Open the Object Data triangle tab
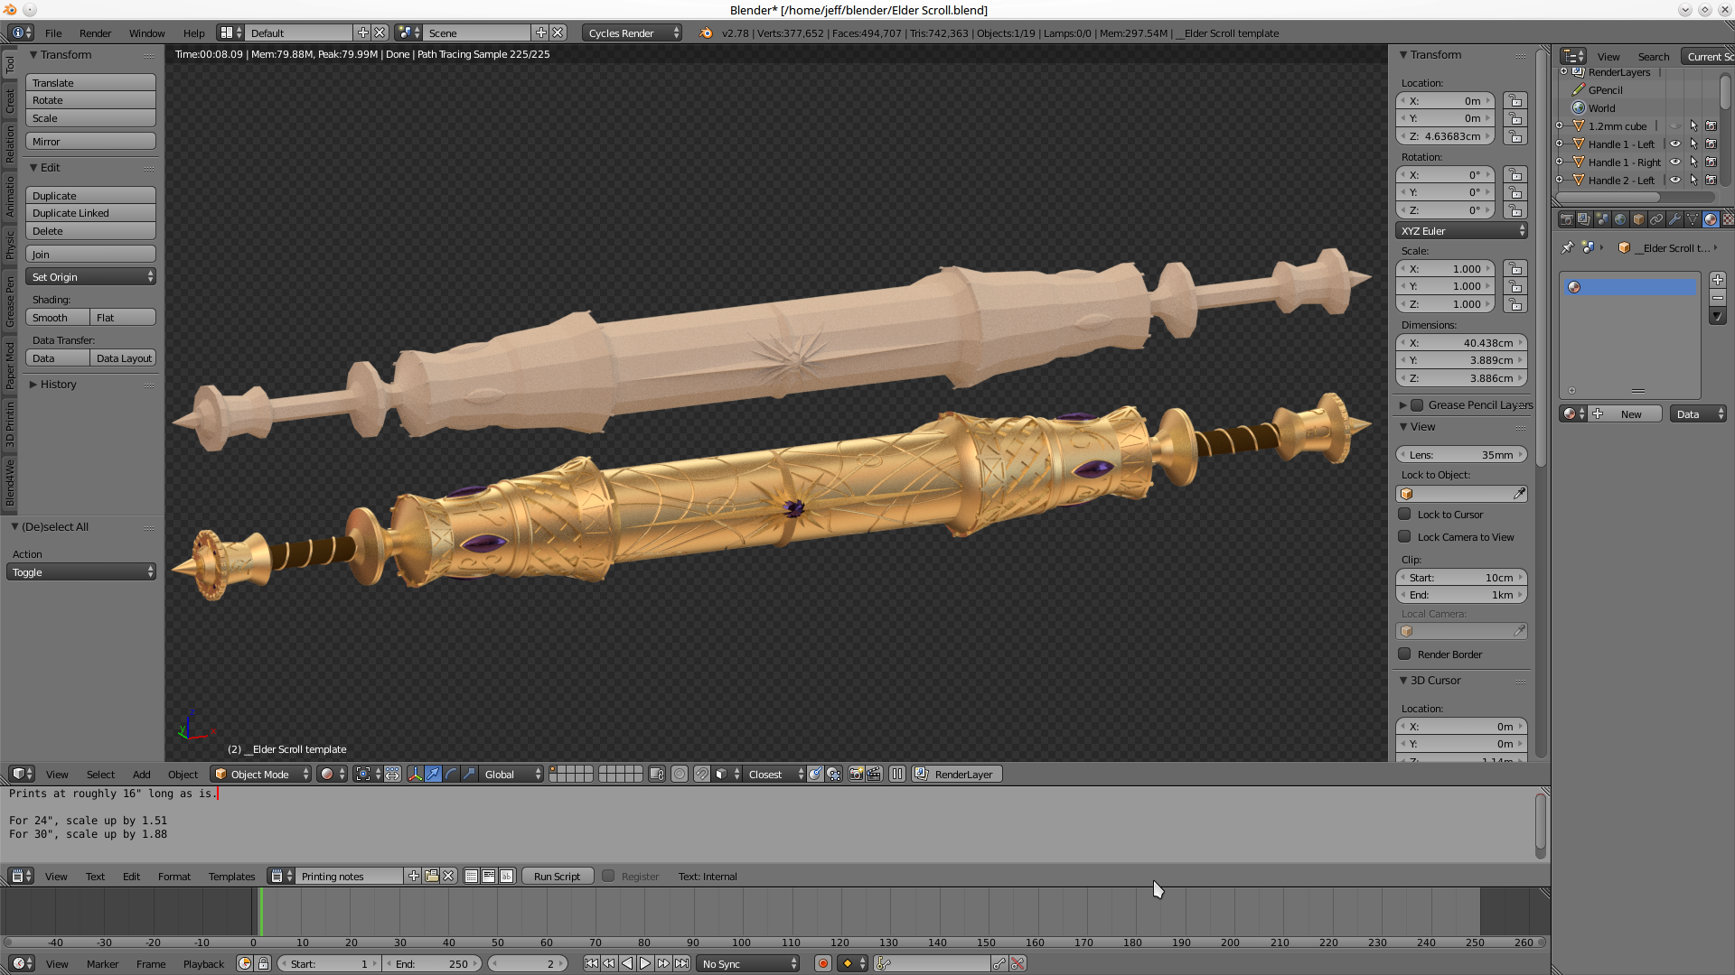This screenshot has width=1735, height=975. [x=1692, y=219]
